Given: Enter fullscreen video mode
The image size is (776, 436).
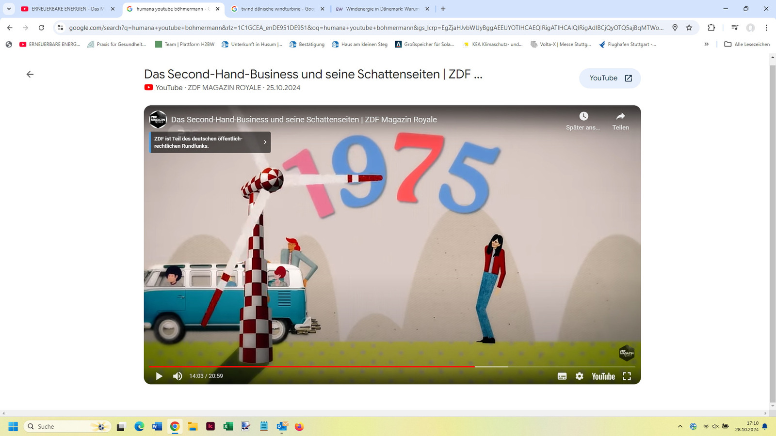Looking at the screenshot, I should coord(627,376).
